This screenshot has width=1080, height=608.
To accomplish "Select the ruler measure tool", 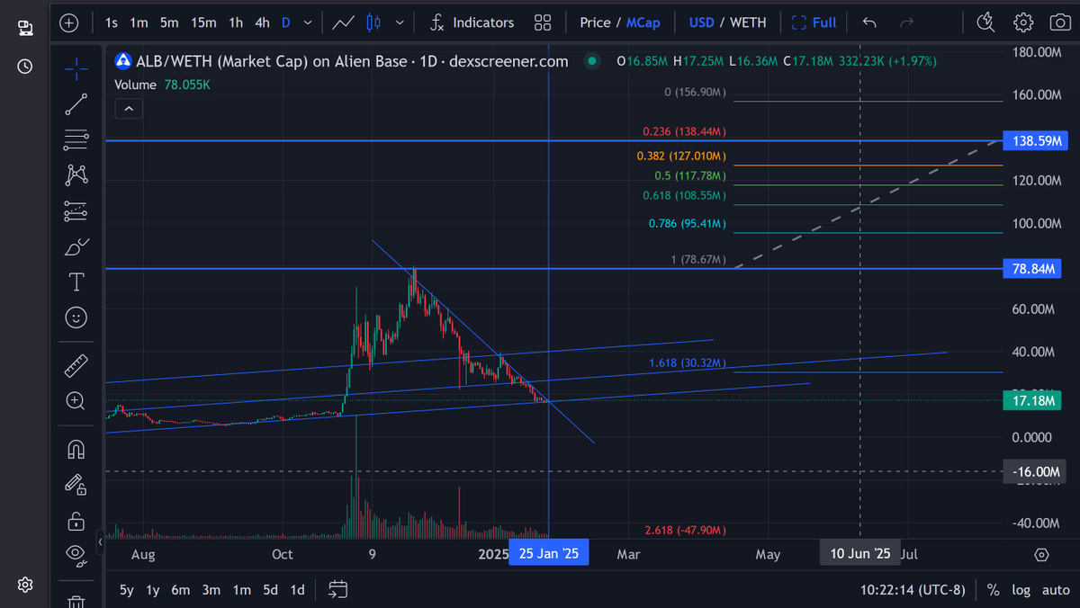I will 76,365.
